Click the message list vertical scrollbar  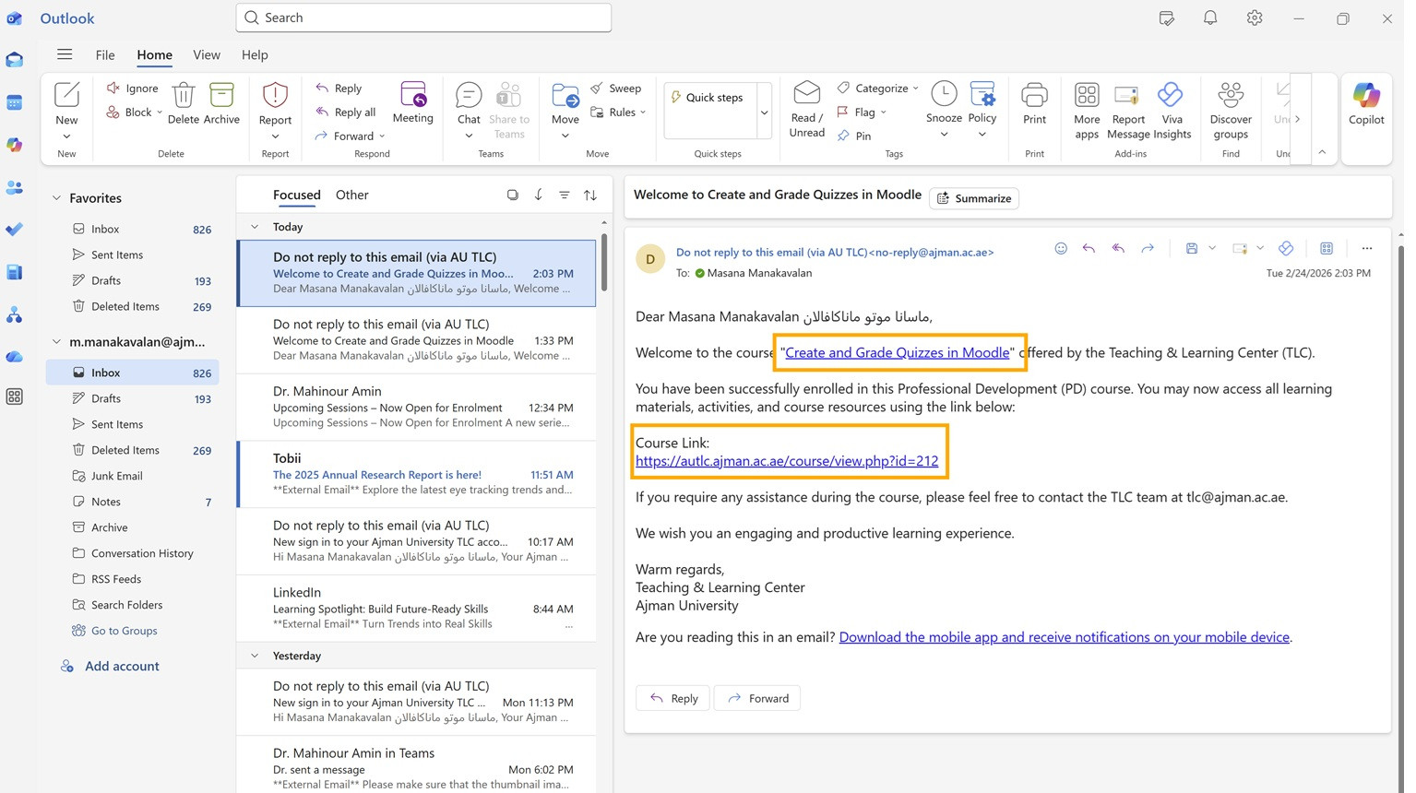(x=604, y=263)
